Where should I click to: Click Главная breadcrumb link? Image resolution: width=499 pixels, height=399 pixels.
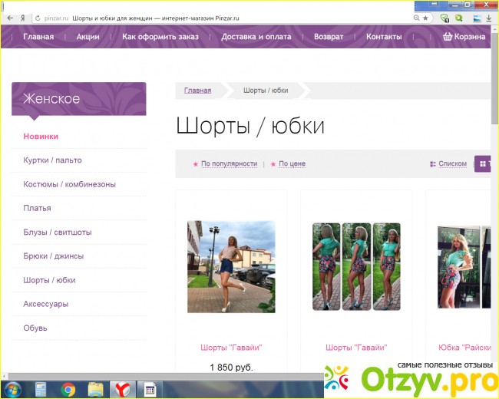pyautogui.click(x=197, y=91)
